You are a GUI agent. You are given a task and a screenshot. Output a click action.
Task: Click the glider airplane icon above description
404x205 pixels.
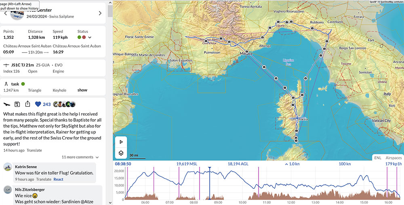tap(7, 104)
